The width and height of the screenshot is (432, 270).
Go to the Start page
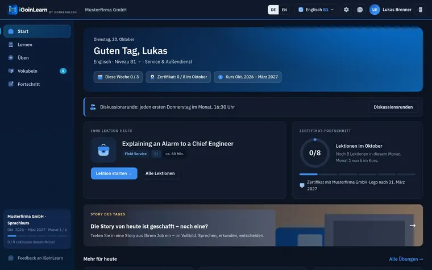click(37, 31)
